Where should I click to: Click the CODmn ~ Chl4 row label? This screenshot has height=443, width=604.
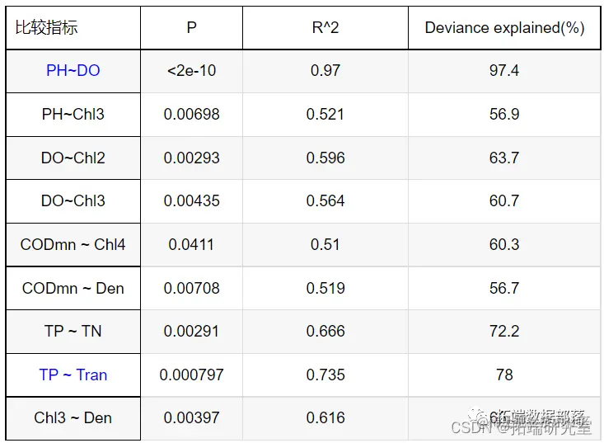[73, 244]
